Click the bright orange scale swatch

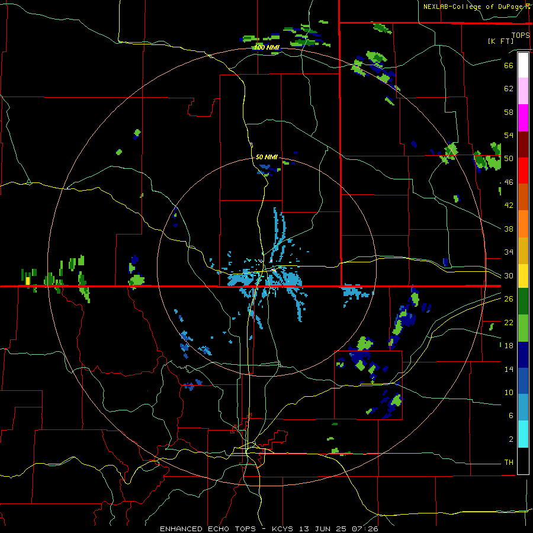pos(523,224)
